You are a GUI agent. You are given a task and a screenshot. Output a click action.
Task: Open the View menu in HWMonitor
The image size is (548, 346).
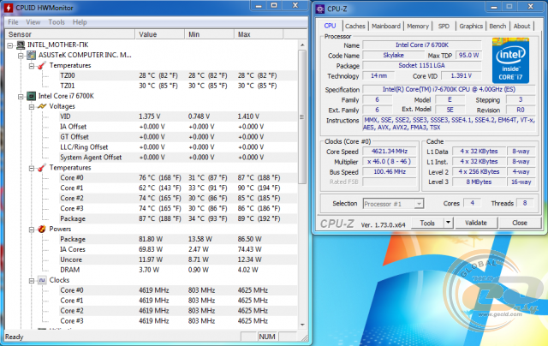coord(33,22)
